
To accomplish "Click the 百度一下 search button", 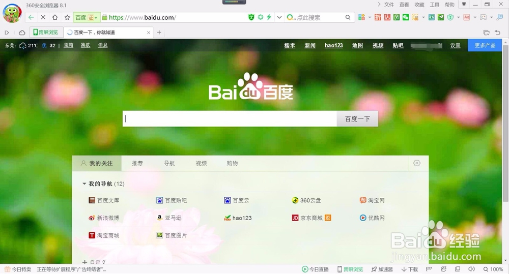I will click(357, 118).
